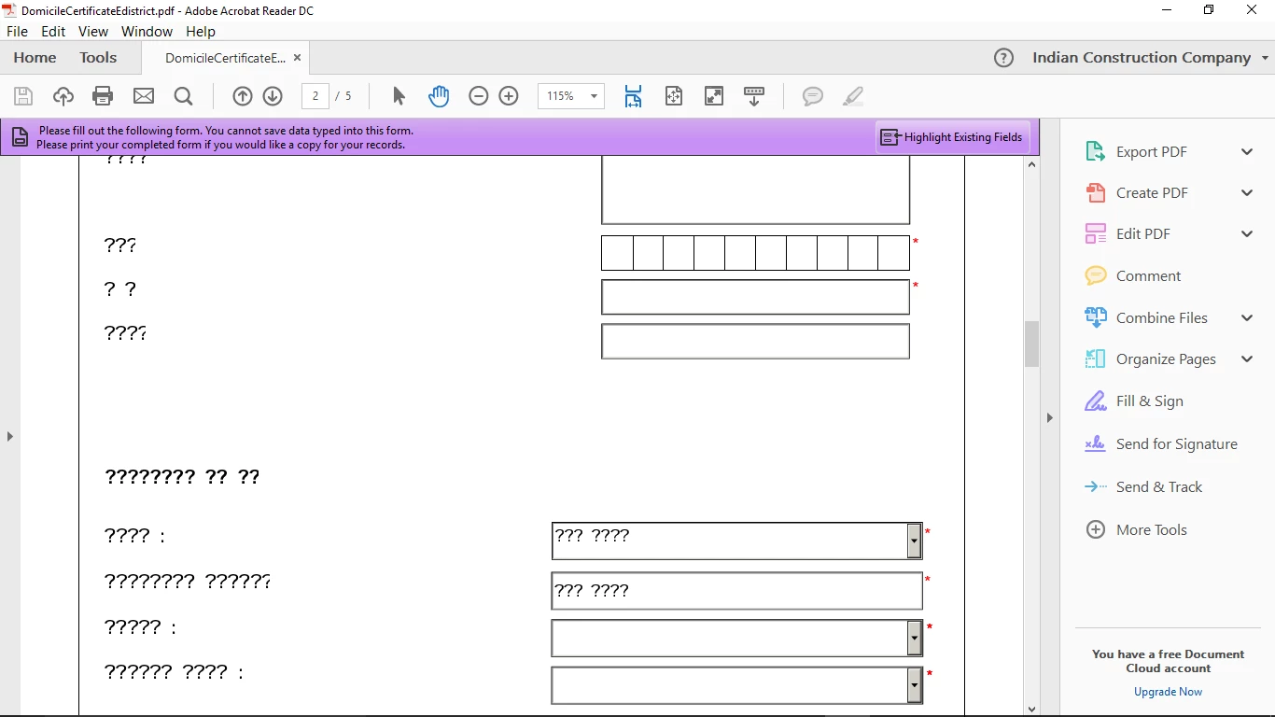The image size is (1275, 717).
Task: Open the Help menu
Action: 201,32
